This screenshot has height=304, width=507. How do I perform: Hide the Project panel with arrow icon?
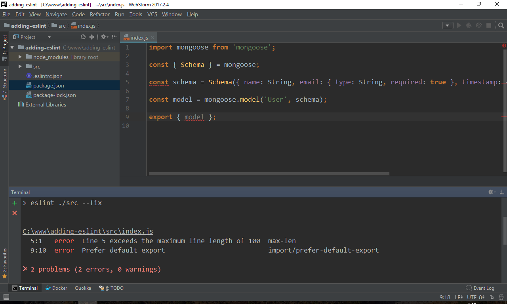coord(114,36)
